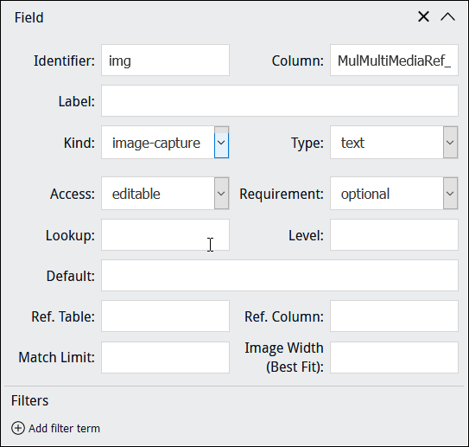Focus the Image Width (Best Fit) field
Viewport: 469px width, 447px height.
click(x=394, y=357)
